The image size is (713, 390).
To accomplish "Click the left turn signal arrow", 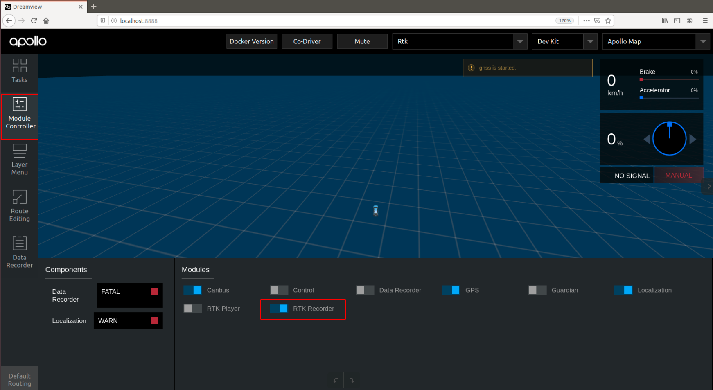I will coord(647,139).
